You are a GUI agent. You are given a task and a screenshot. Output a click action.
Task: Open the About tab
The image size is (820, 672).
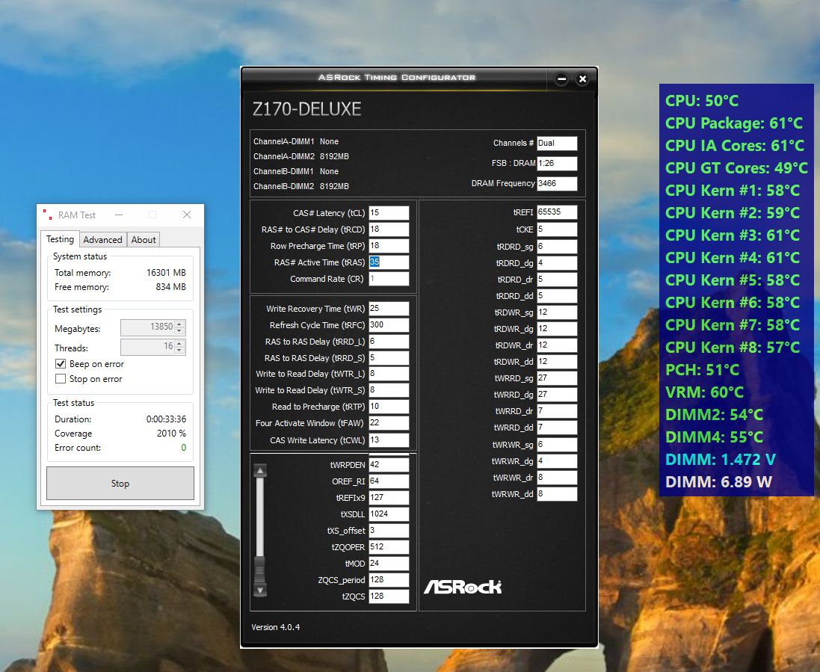[x=144, y=239]
